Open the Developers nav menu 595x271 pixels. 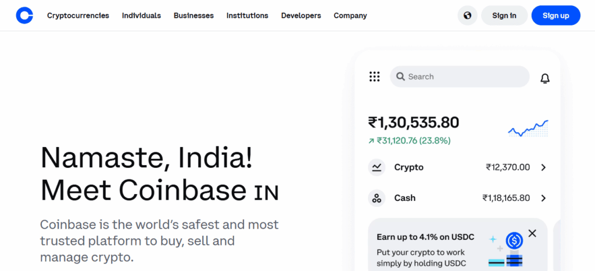301,16
